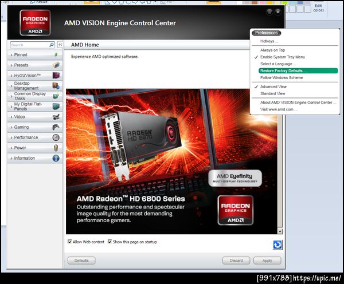Screen dimensions: 344x284
Task: Expand the Gaming section
Action: tap(35, 127)
